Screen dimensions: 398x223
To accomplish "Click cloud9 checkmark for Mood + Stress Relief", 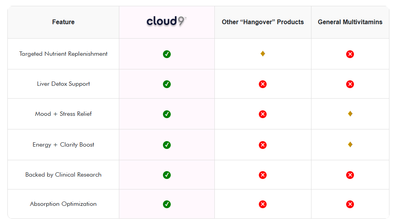I will 167,114.
